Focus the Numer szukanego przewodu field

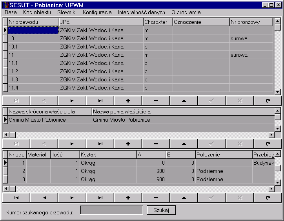point(111,210)
